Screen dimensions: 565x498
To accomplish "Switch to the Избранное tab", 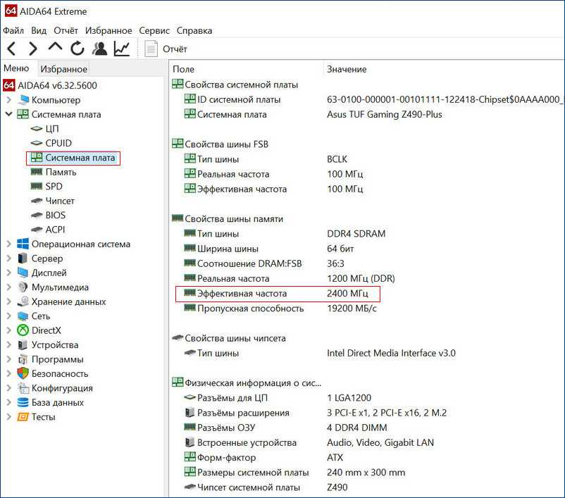I will [63, 69].
